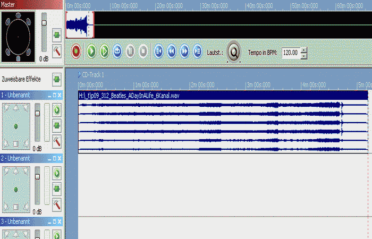Toggle track 1 Unbenannt green play button
Screen dimensions: 372x239
coord(57,110)
